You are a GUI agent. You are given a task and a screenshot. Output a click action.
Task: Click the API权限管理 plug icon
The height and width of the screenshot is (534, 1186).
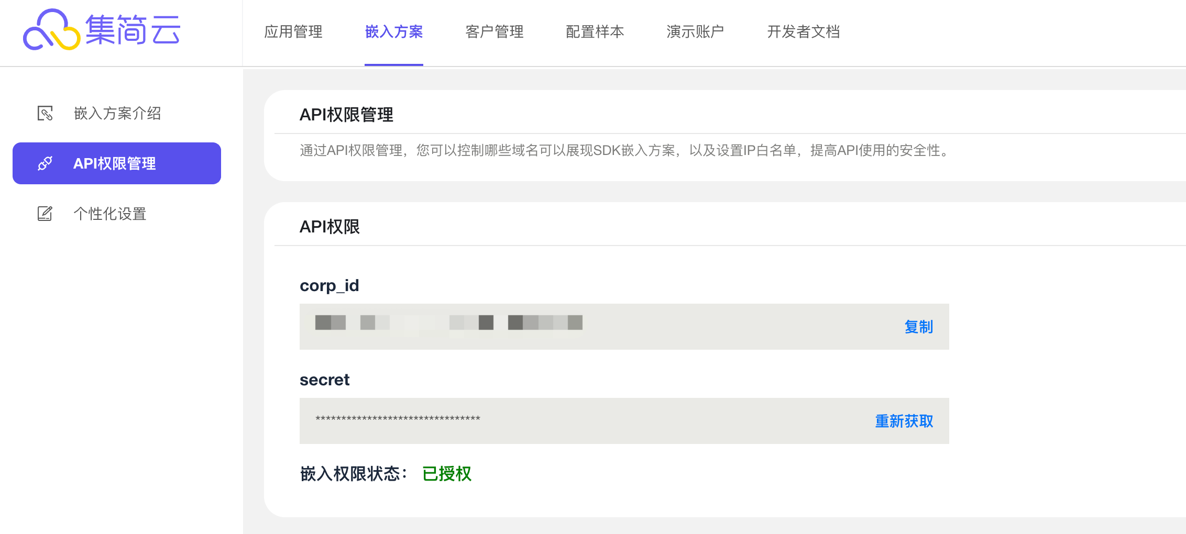pos(45,163)
